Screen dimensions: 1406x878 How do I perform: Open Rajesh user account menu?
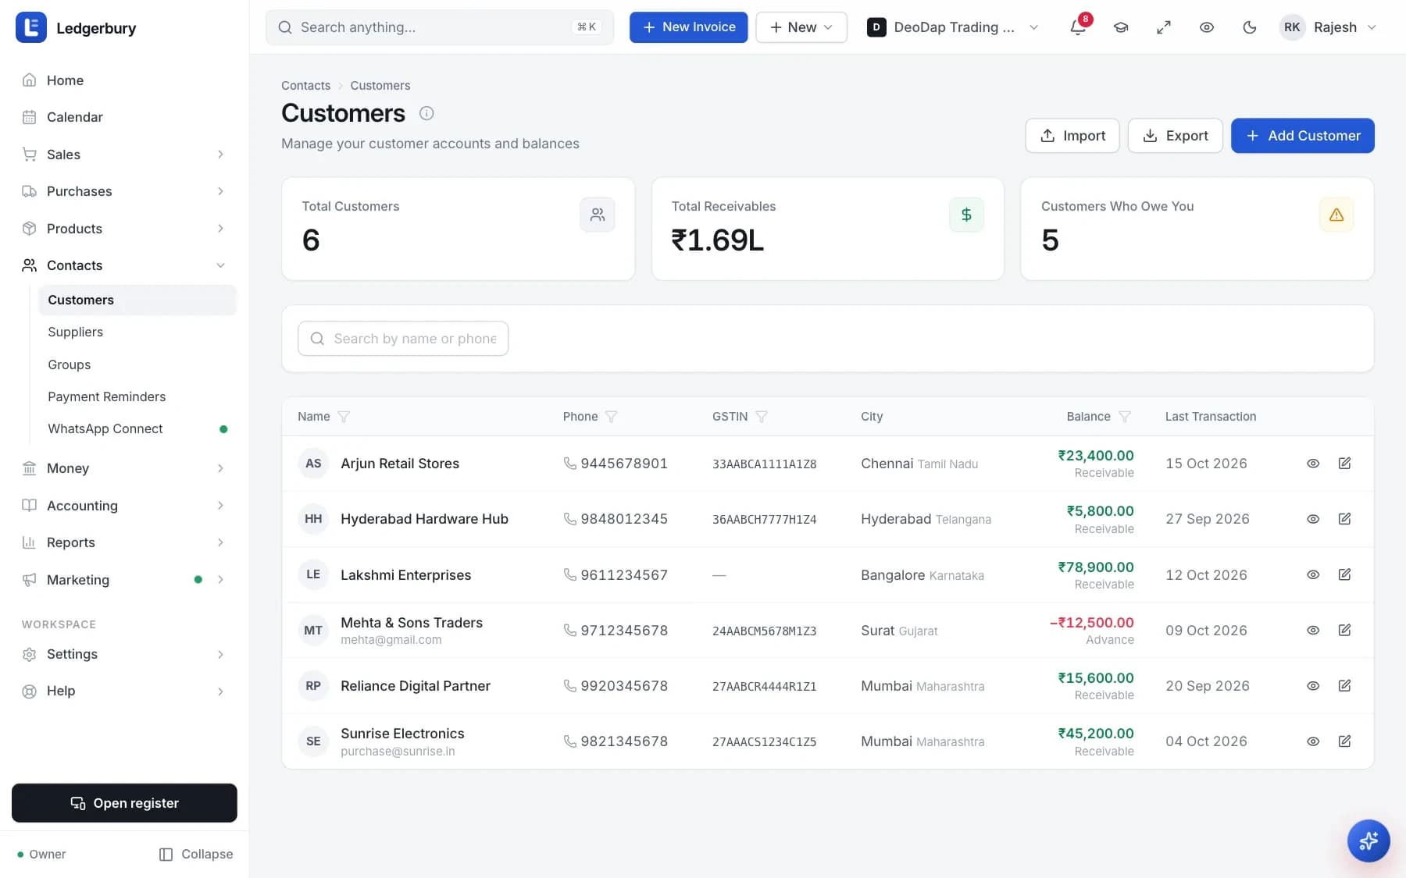point(1329,27)
